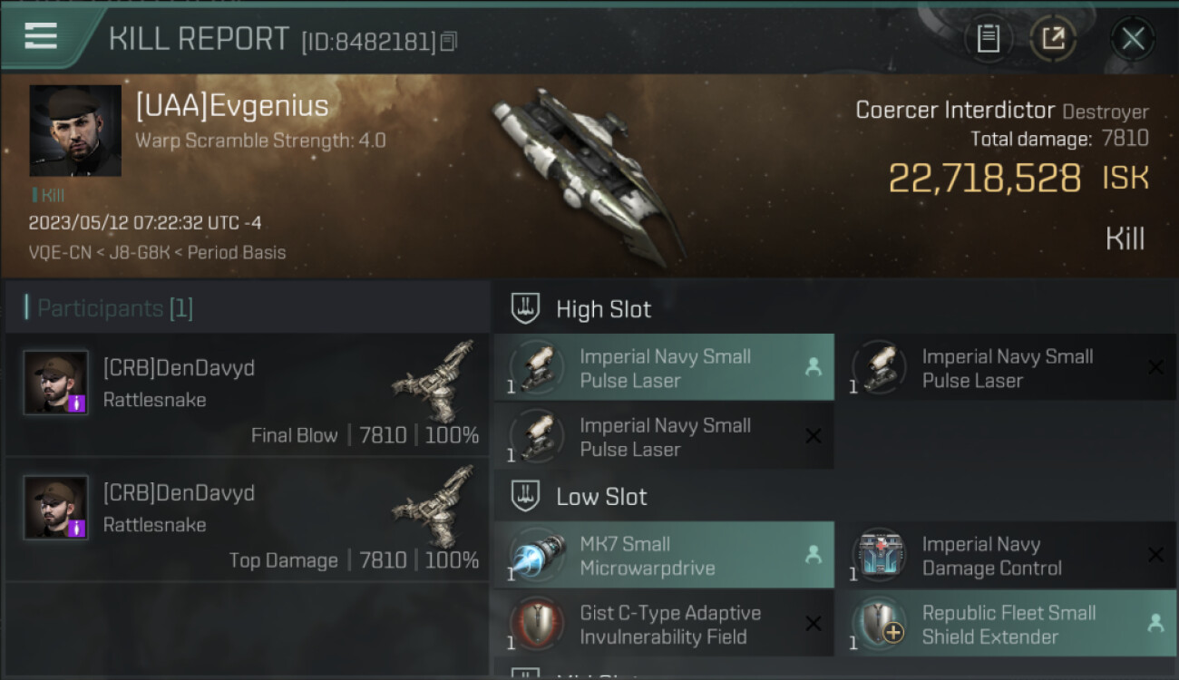Image resolution: width=1179 pixels, height=680 pixels.
Task: Select the MK7 Small Microwarpdrive icon
Action: (x=537, y=555)
